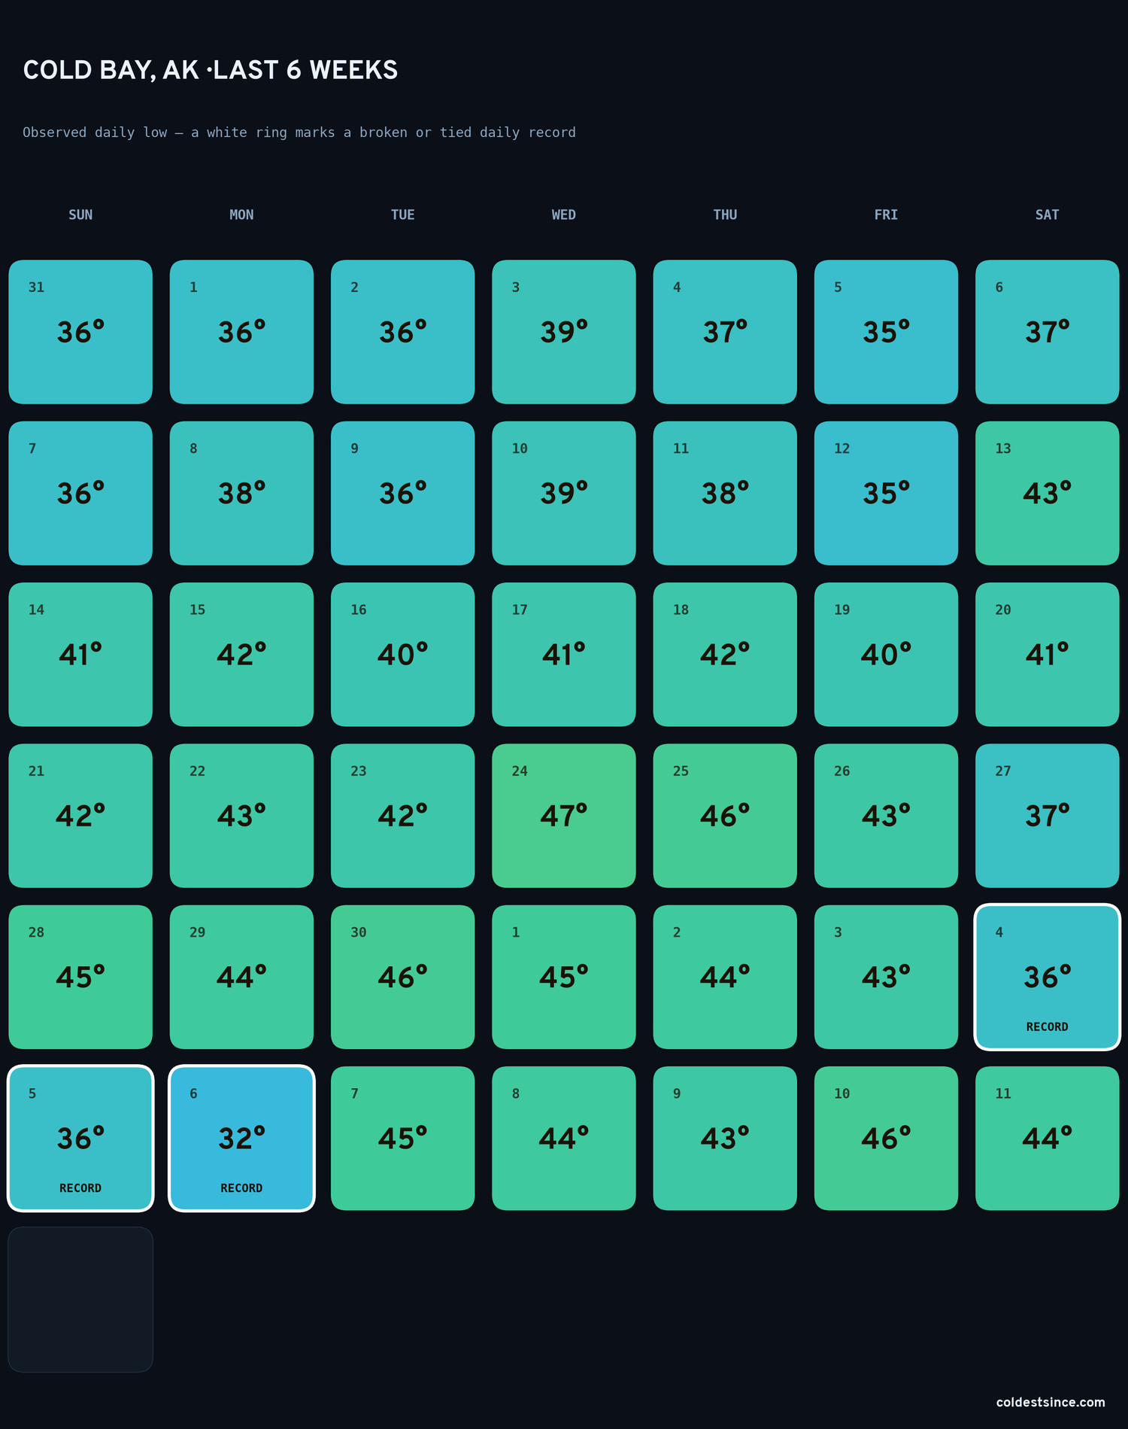Image resolution: width=1128 pixels, height=1429 pixels.
Task: Click the coldestsince.com link
Action: tap(1051, 1402)
